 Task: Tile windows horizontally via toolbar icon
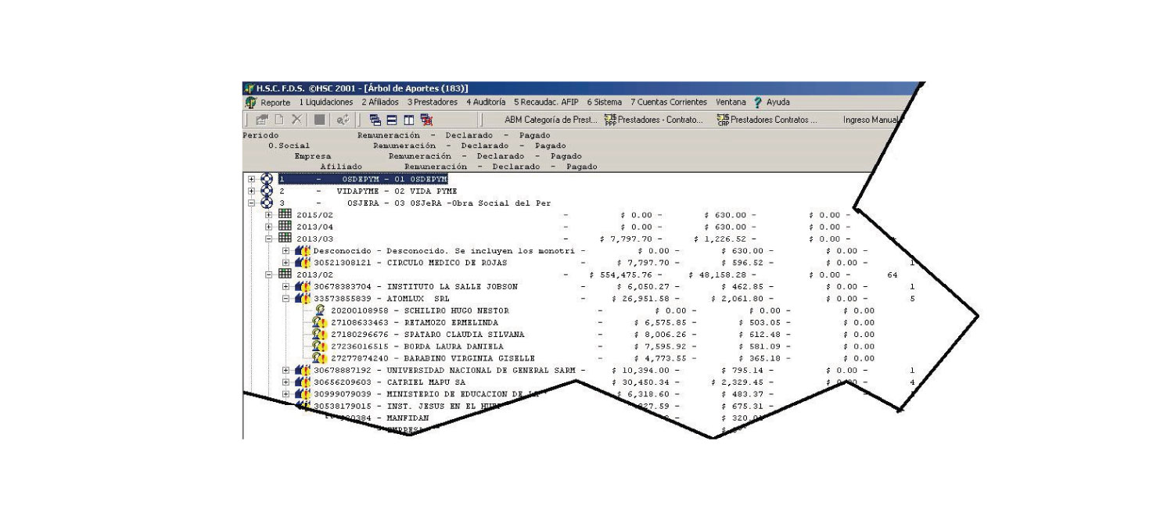tap(393, 120)
